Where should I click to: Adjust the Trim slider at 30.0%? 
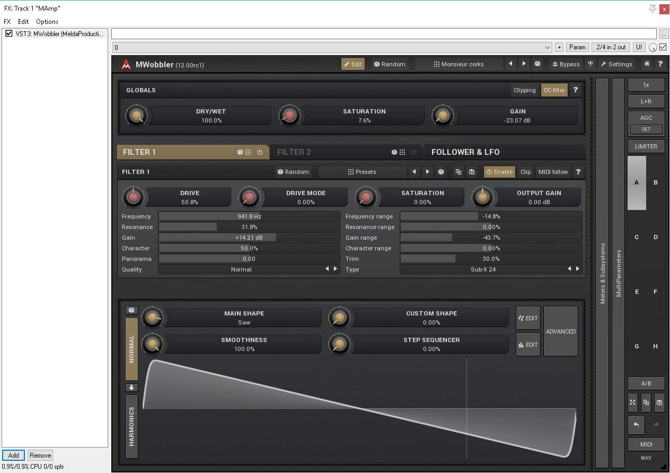[491, 259]
